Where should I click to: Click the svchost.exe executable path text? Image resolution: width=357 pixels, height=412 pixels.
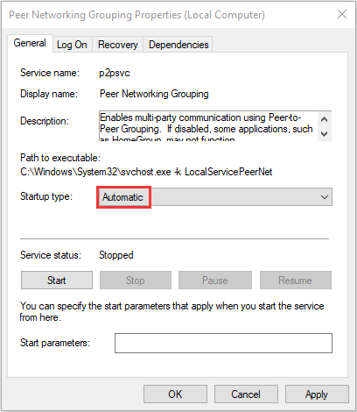click(146, 172)
